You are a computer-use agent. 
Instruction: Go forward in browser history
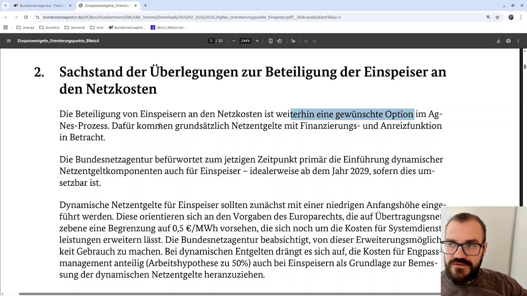point(16,17)
